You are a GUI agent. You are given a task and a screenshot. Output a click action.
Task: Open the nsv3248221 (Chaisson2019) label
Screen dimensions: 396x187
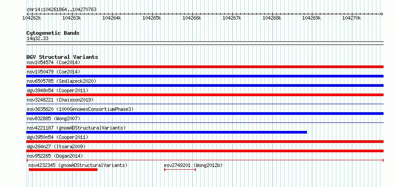[60, 100]
